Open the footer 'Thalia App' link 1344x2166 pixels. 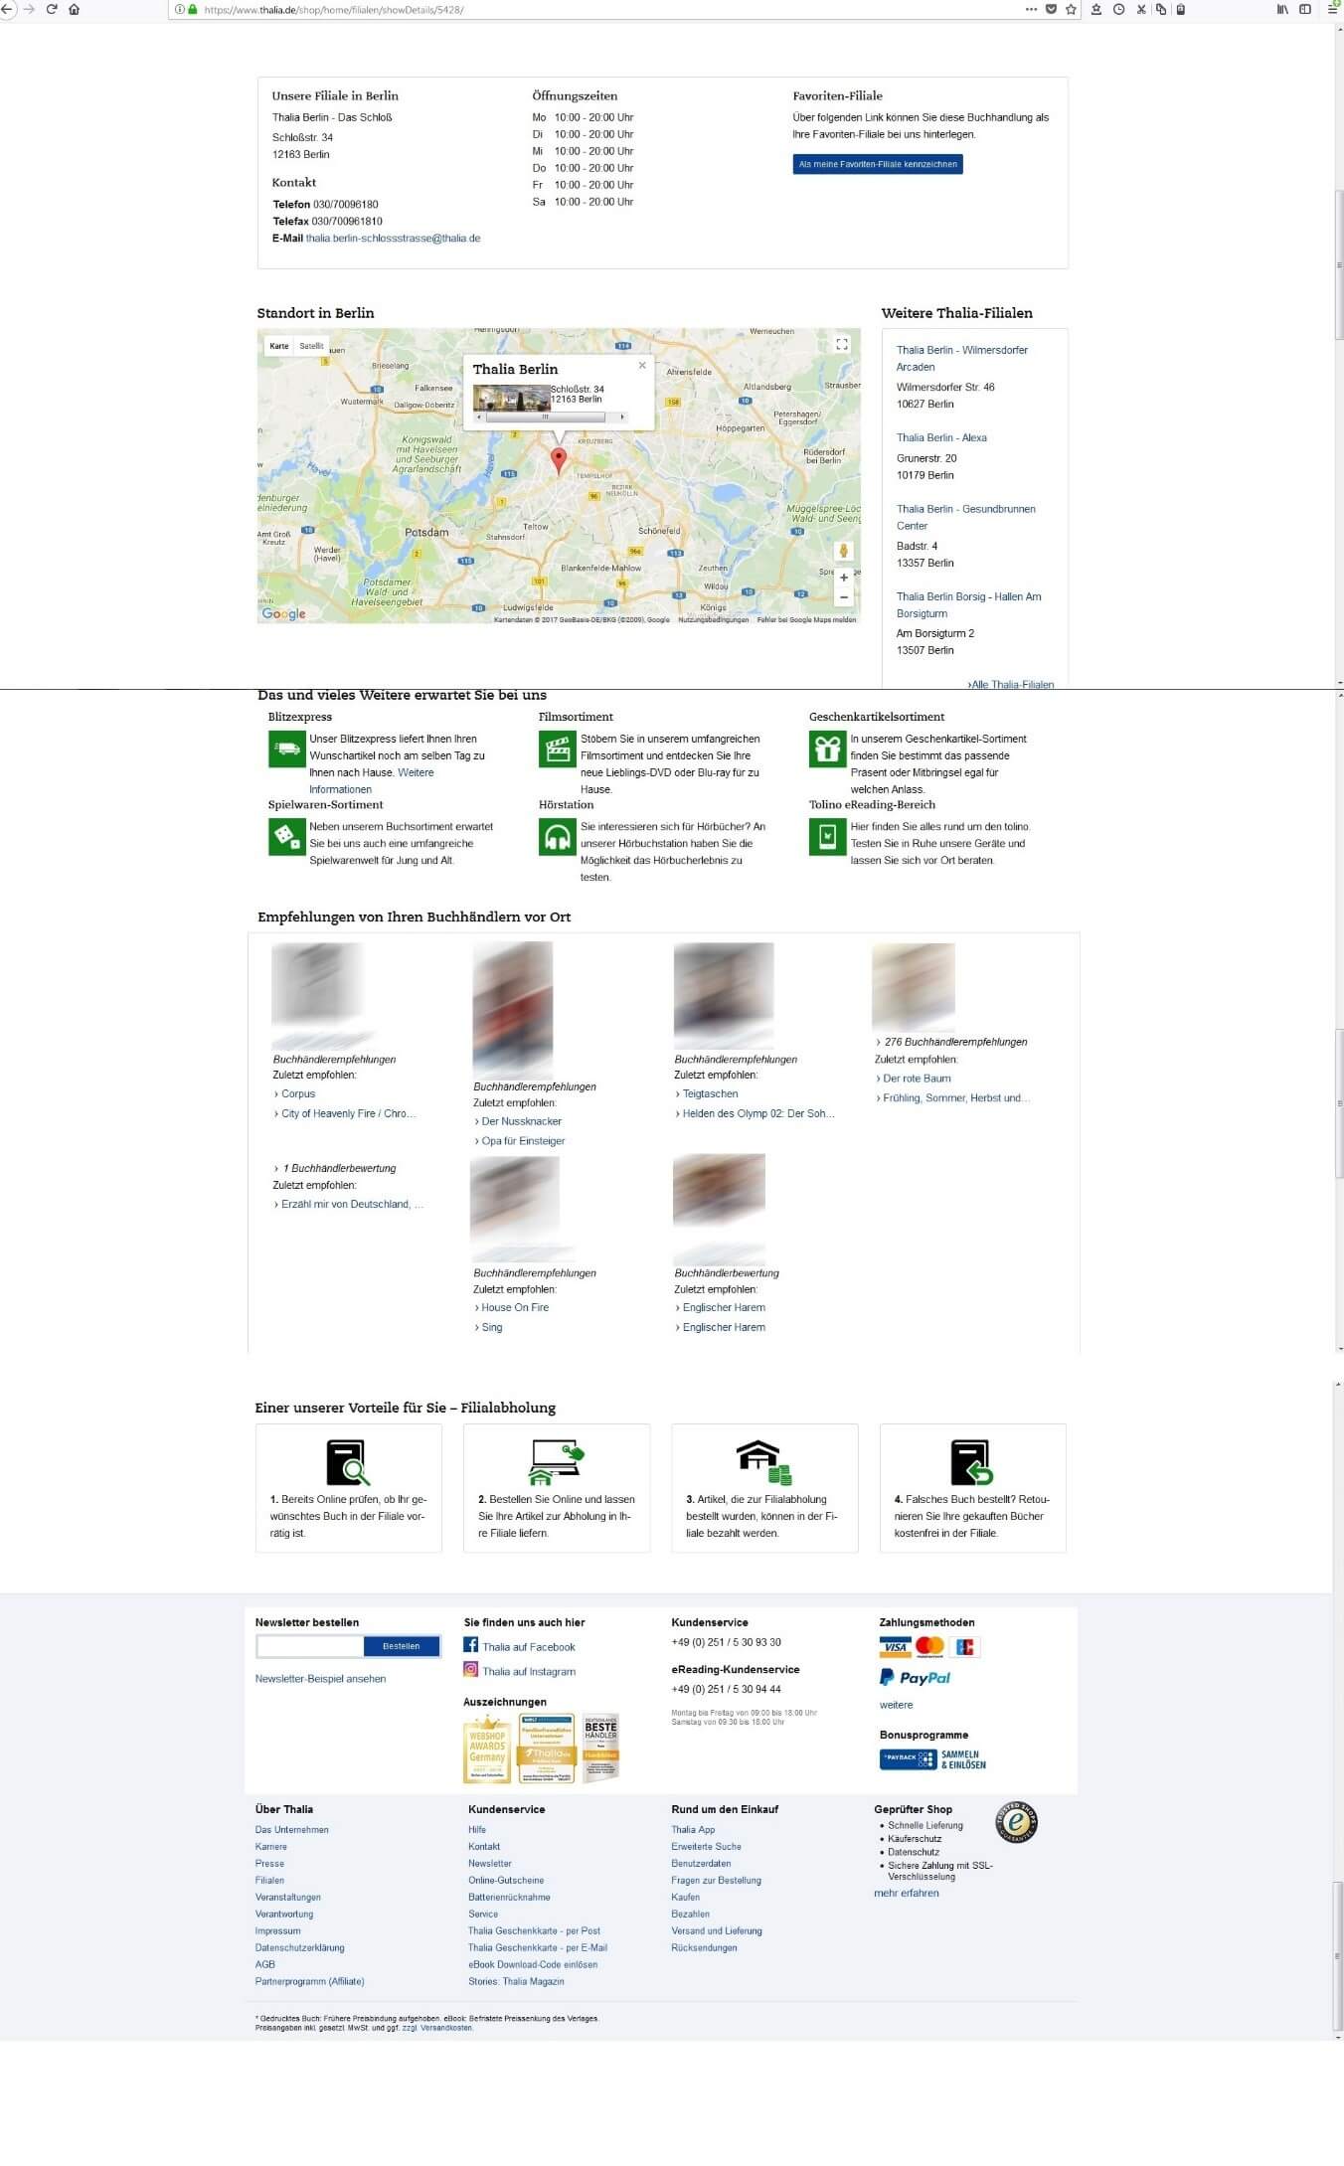(693, 1829)
